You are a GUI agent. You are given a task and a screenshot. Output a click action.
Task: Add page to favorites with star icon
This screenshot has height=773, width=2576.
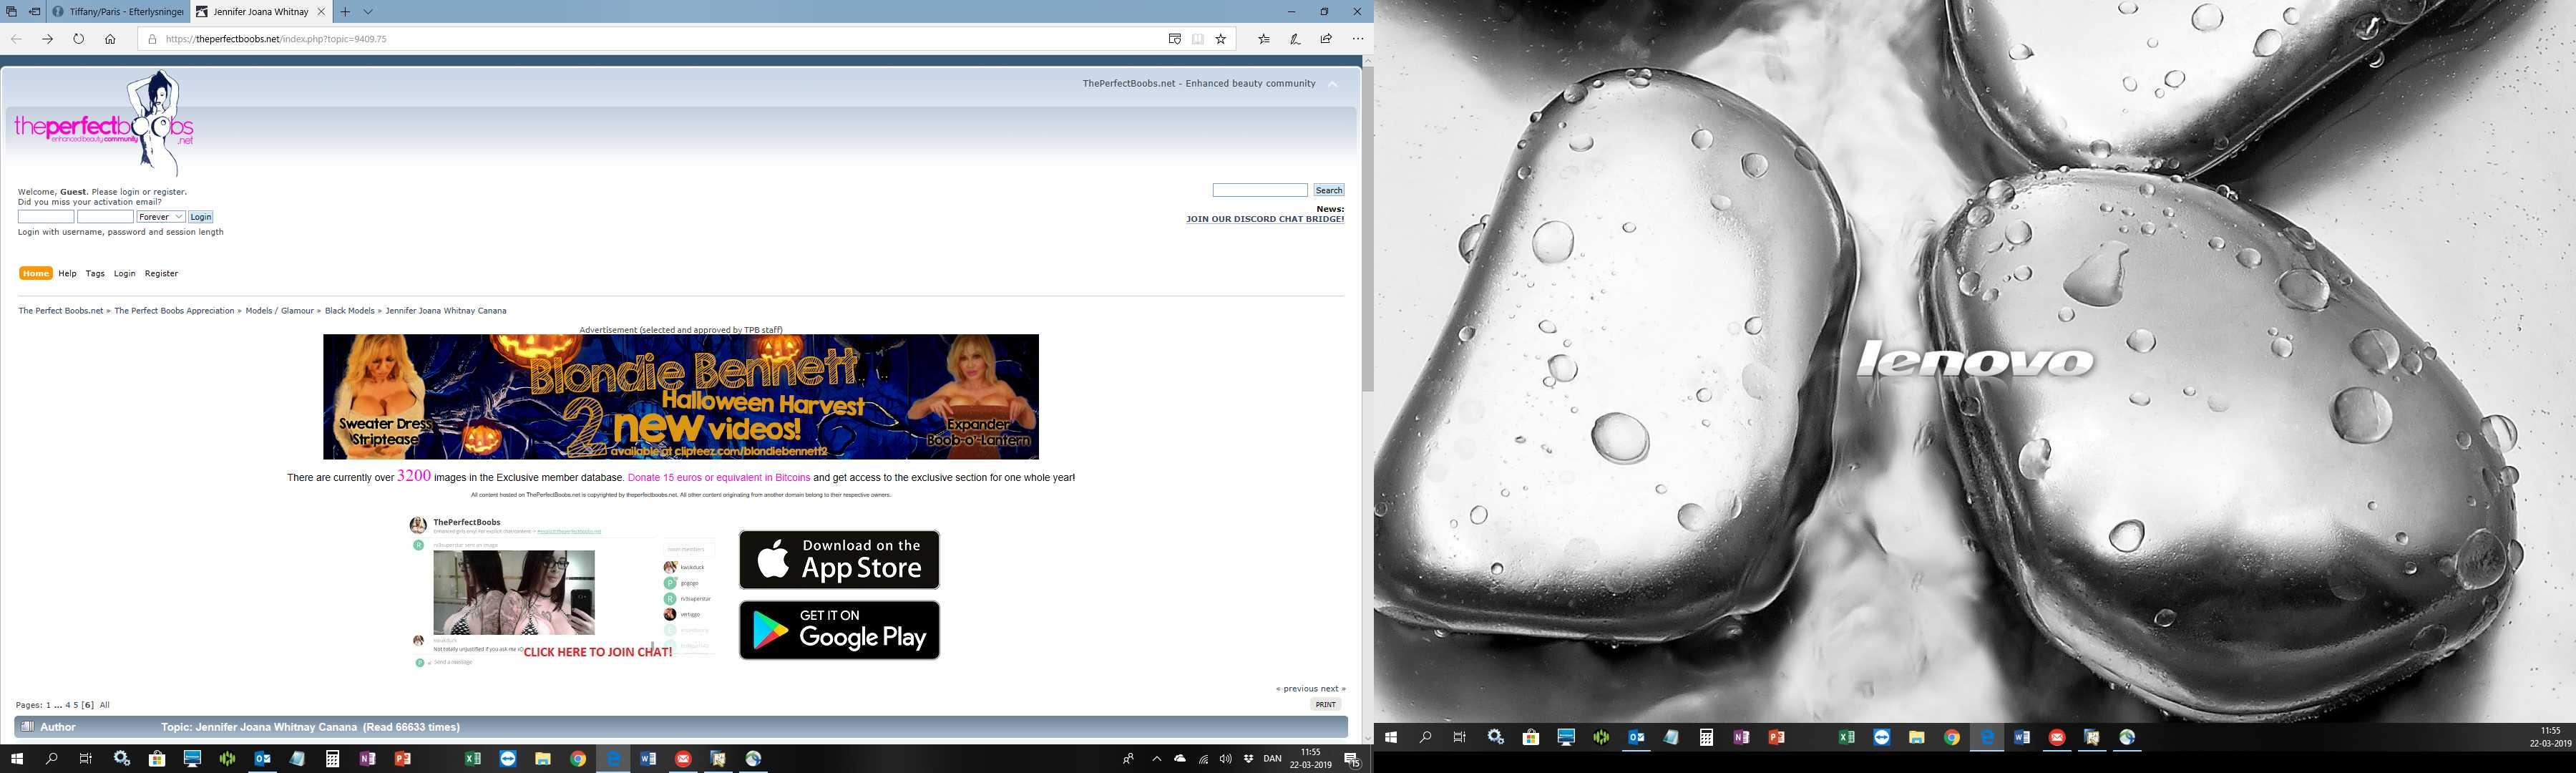click(1221, 39)
